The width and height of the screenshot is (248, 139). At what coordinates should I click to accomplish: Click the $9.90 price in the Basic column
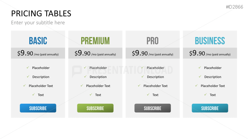pos(25,53)
